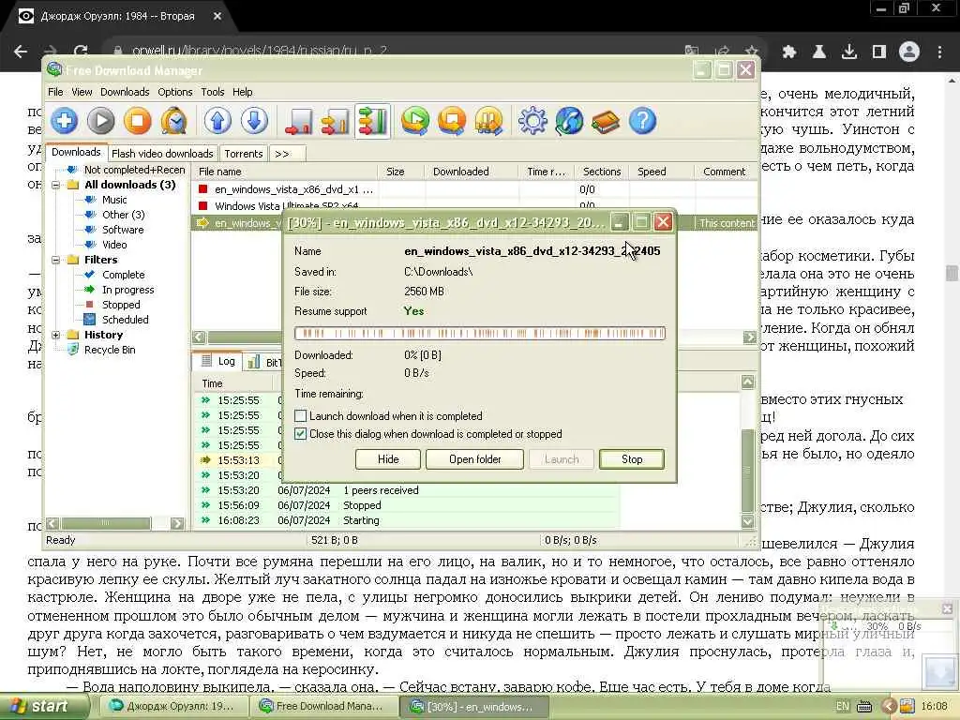960x720 pixels.
Task: Uncheck Close this dialog when download completed
Action: click(301, 434)
